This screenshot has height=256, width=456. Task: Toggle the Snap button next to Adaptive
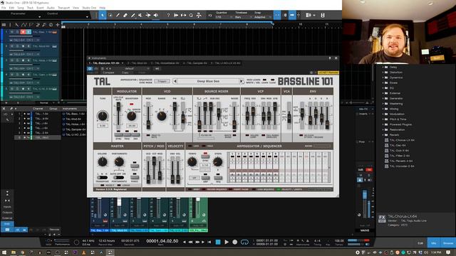pos(277,15)
